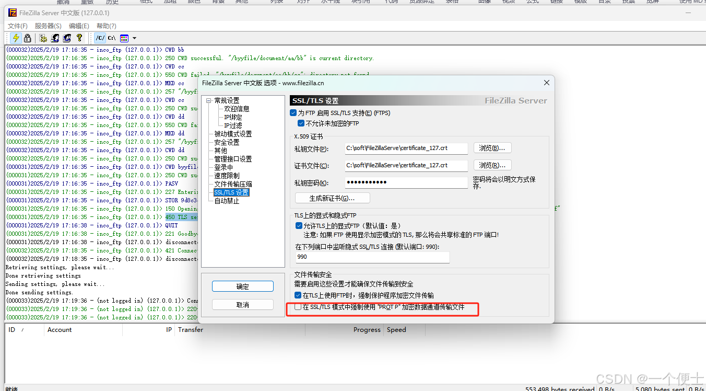Select the C:\ physical path display icon
Screen dimensions: 706x391
pos(112,38)
